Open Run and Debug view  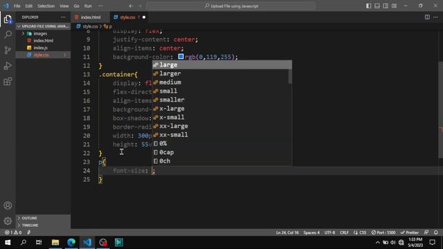click(x=8, y=66)
